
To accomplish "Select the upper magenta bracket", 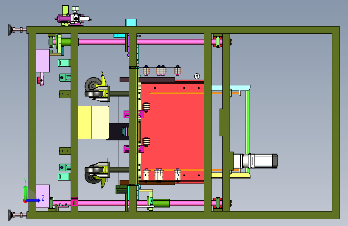I will tap(134, 114).
